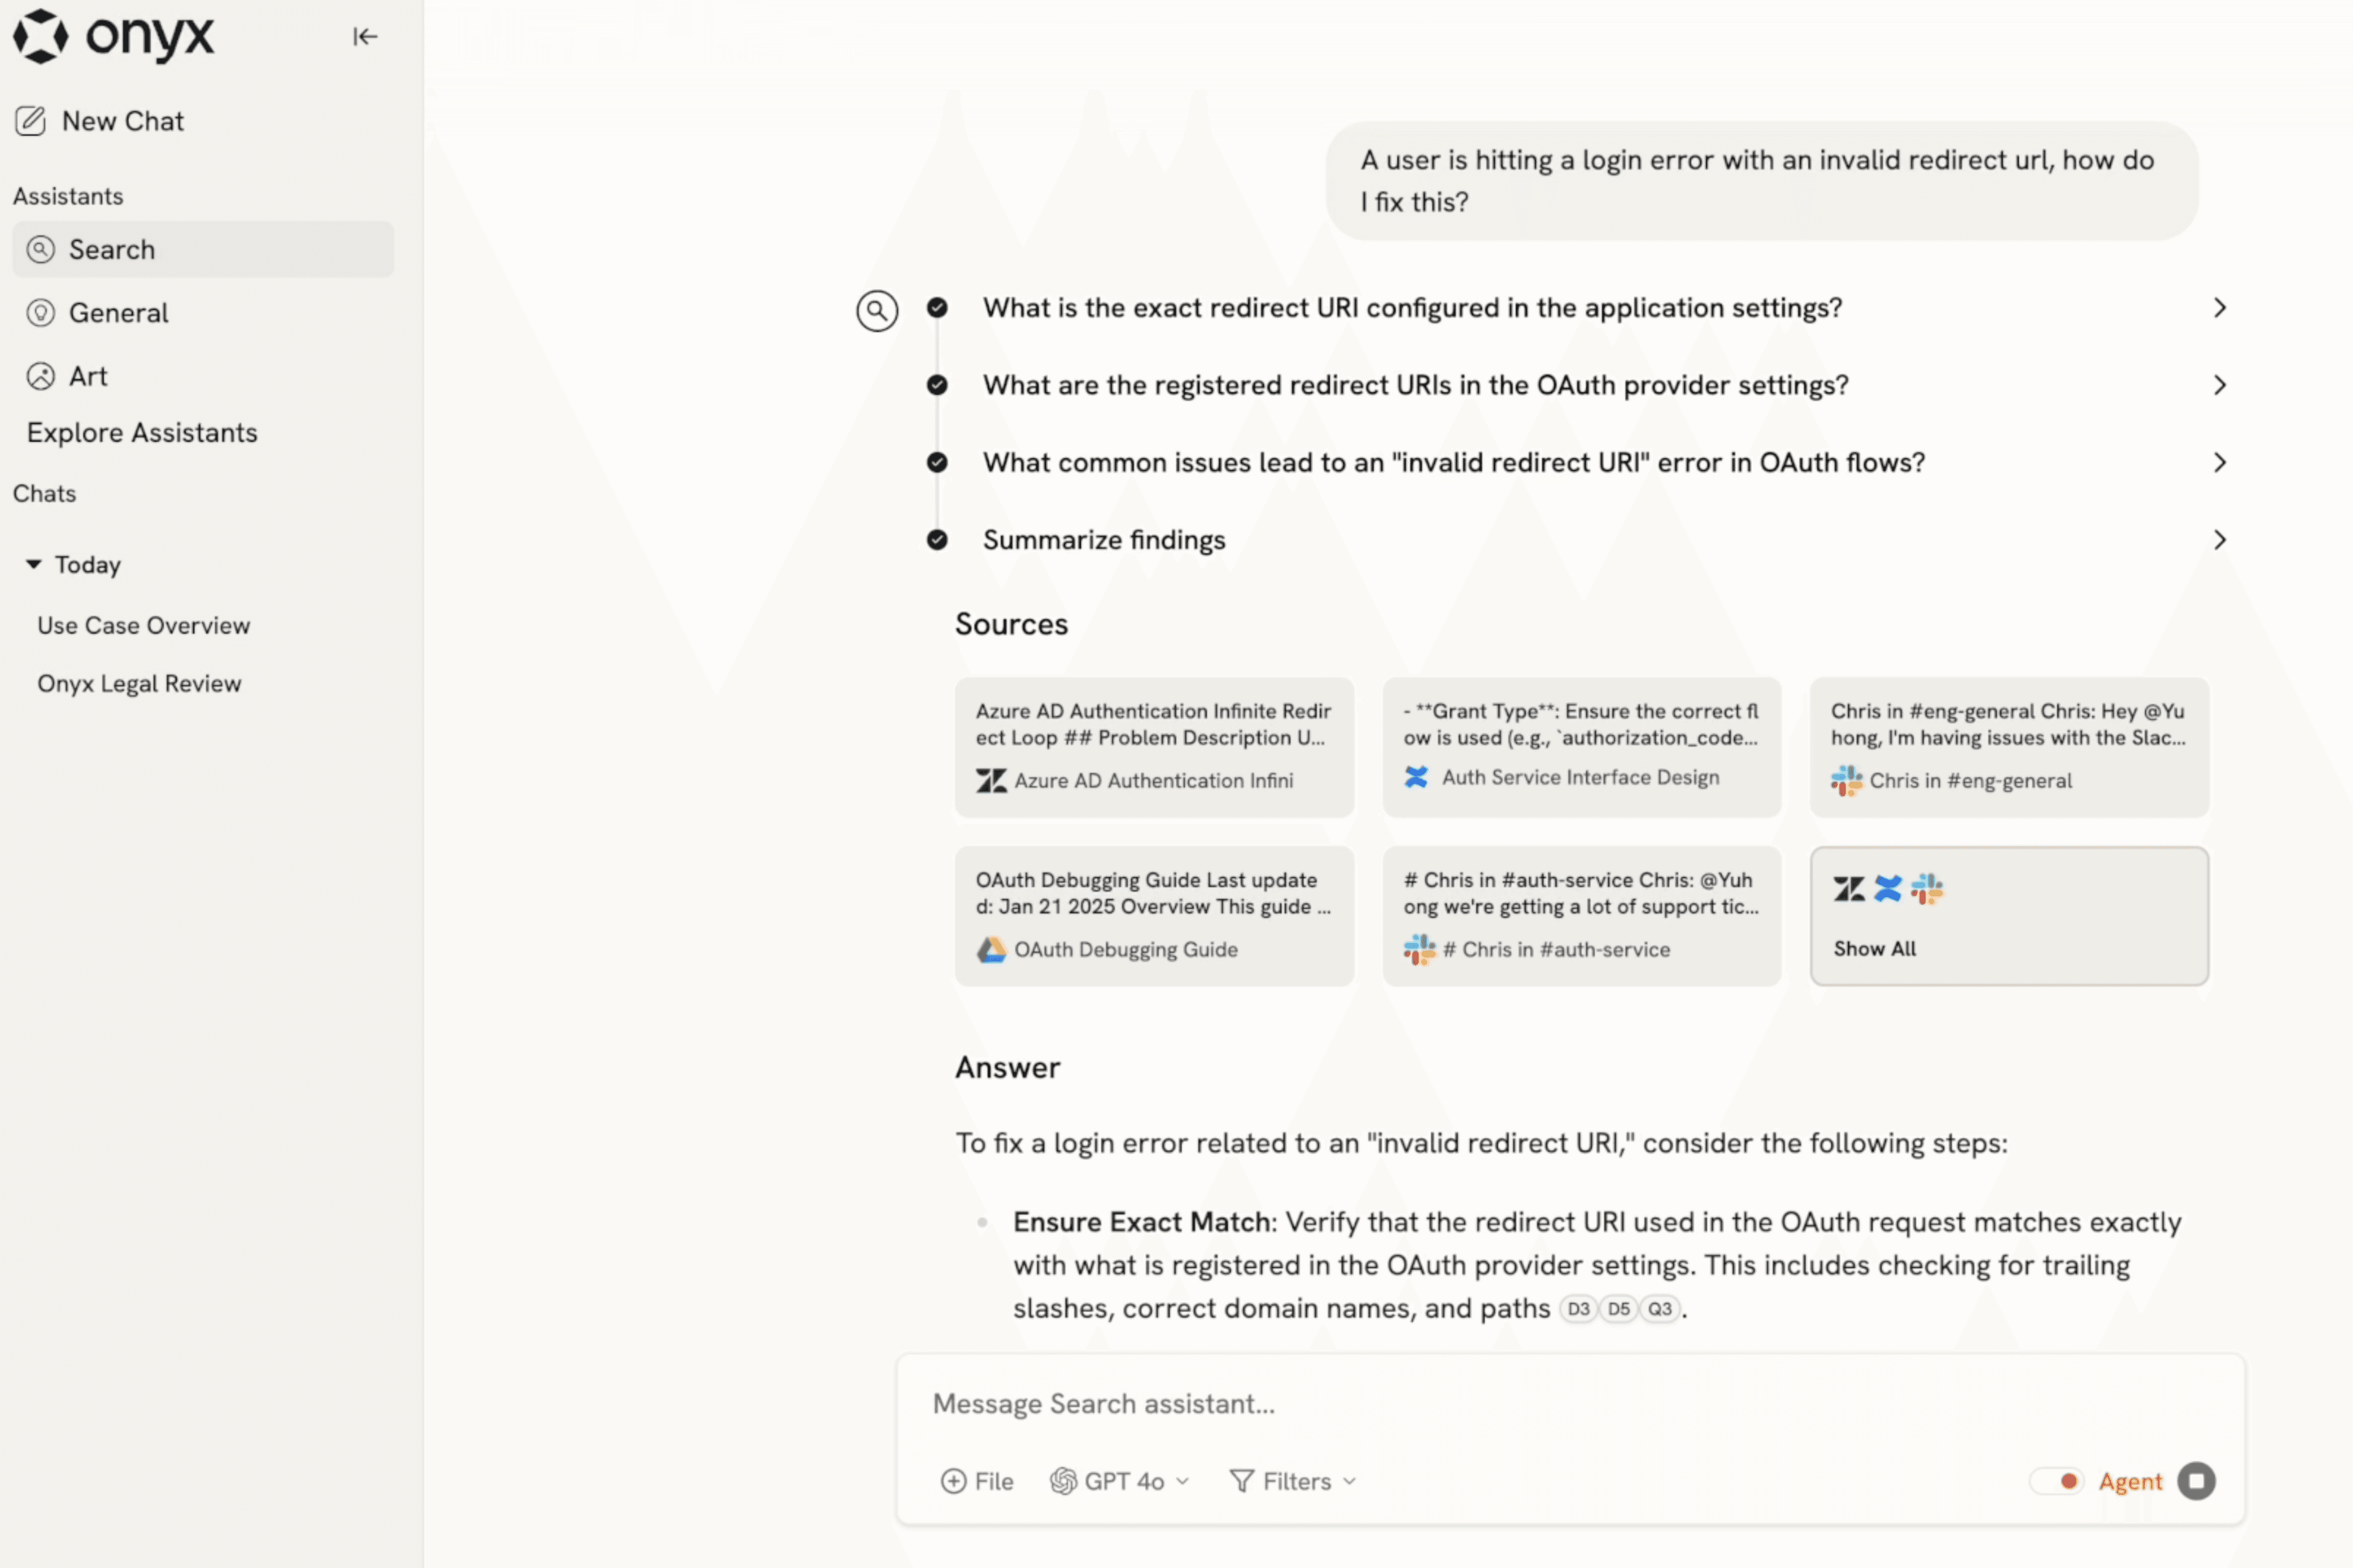
Task: Attach a file using the File icon
Action: click(x=954, y=1481)
